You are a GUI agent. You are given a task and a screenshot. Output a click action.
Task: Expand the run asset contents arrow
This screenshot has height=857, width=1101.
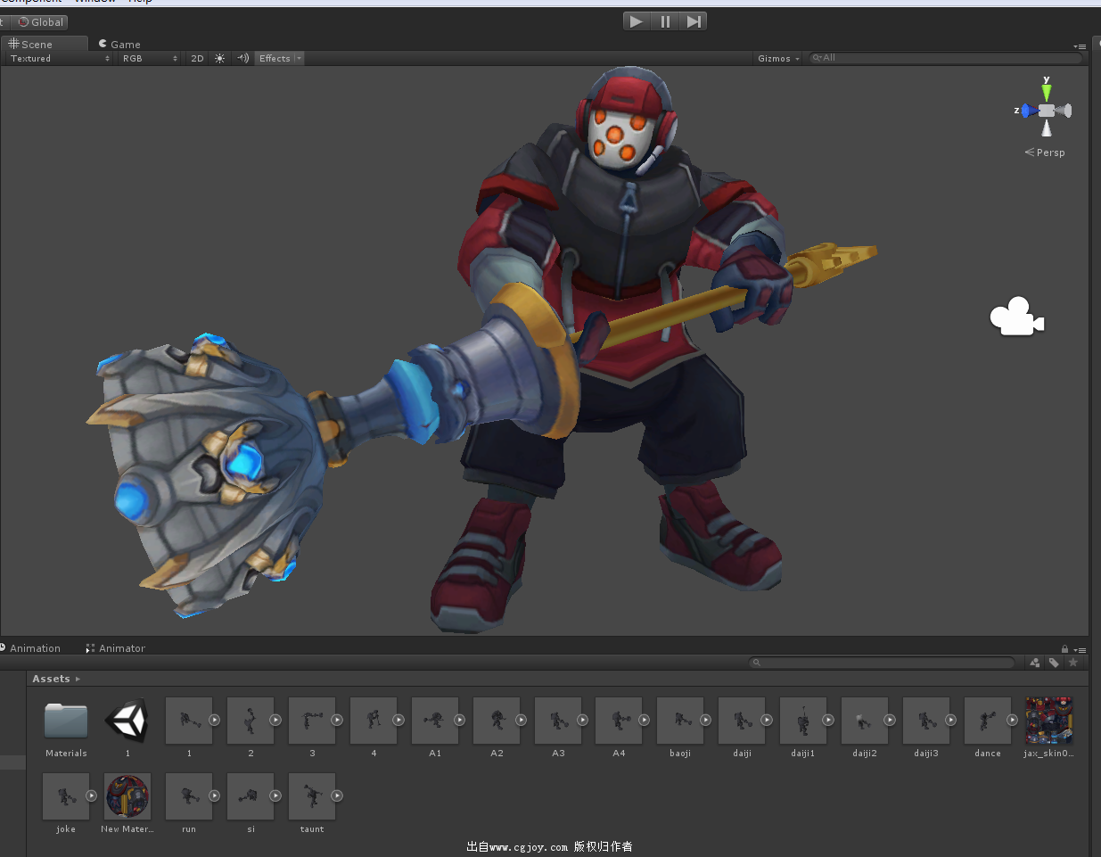pos(214,795)
